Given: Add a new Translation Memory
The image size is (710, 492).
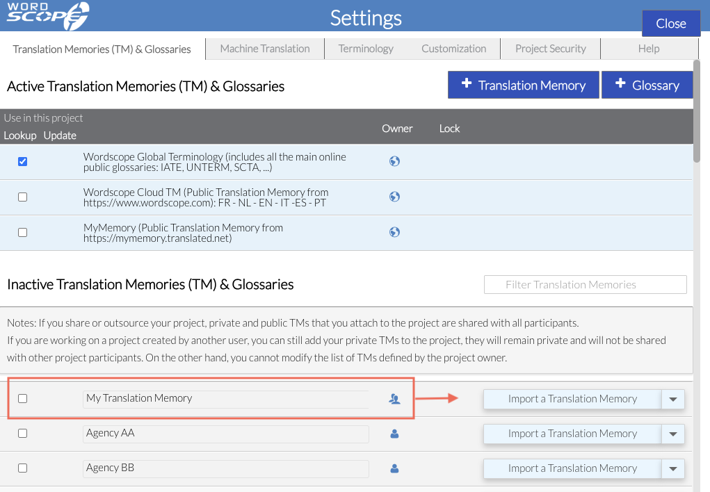Looking at the screenshot, I should 523,85.
